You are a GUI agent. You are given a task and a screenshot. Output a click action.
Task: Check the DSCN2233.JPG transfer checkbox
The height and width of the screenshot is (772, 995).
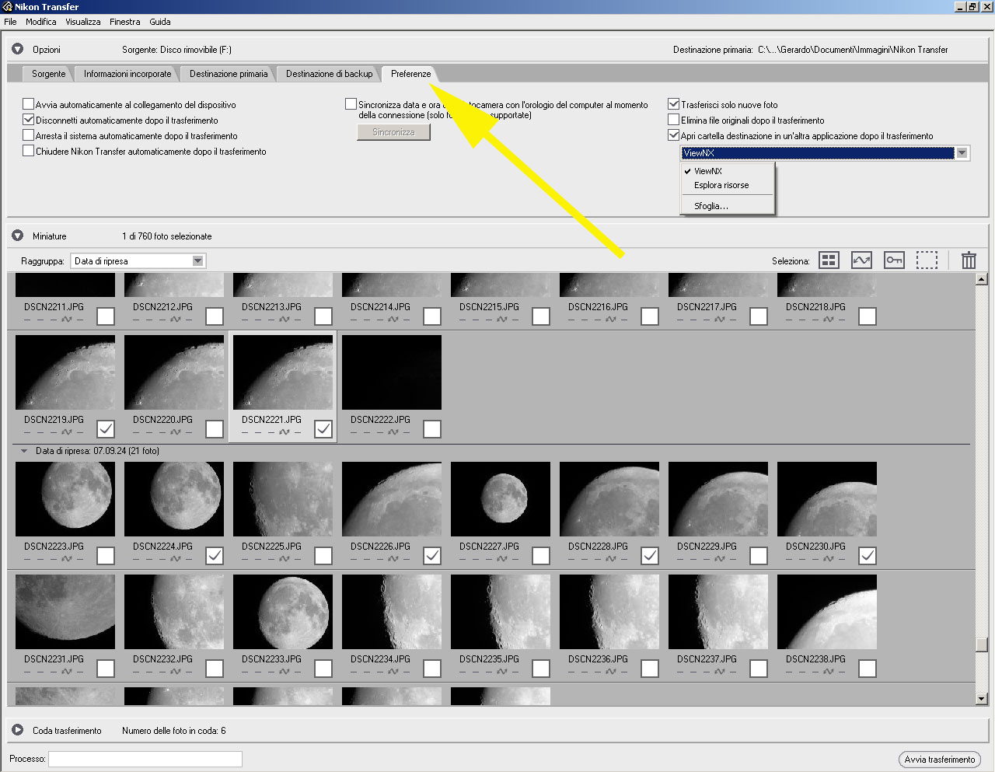click(x=323, y=669)
